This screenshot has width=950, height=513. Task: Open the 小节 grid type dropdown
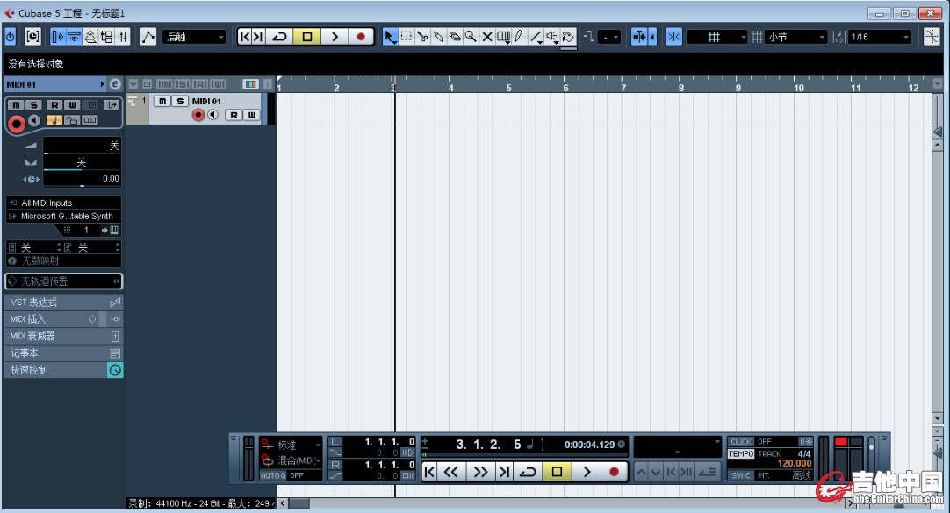[x=795, y=37]
